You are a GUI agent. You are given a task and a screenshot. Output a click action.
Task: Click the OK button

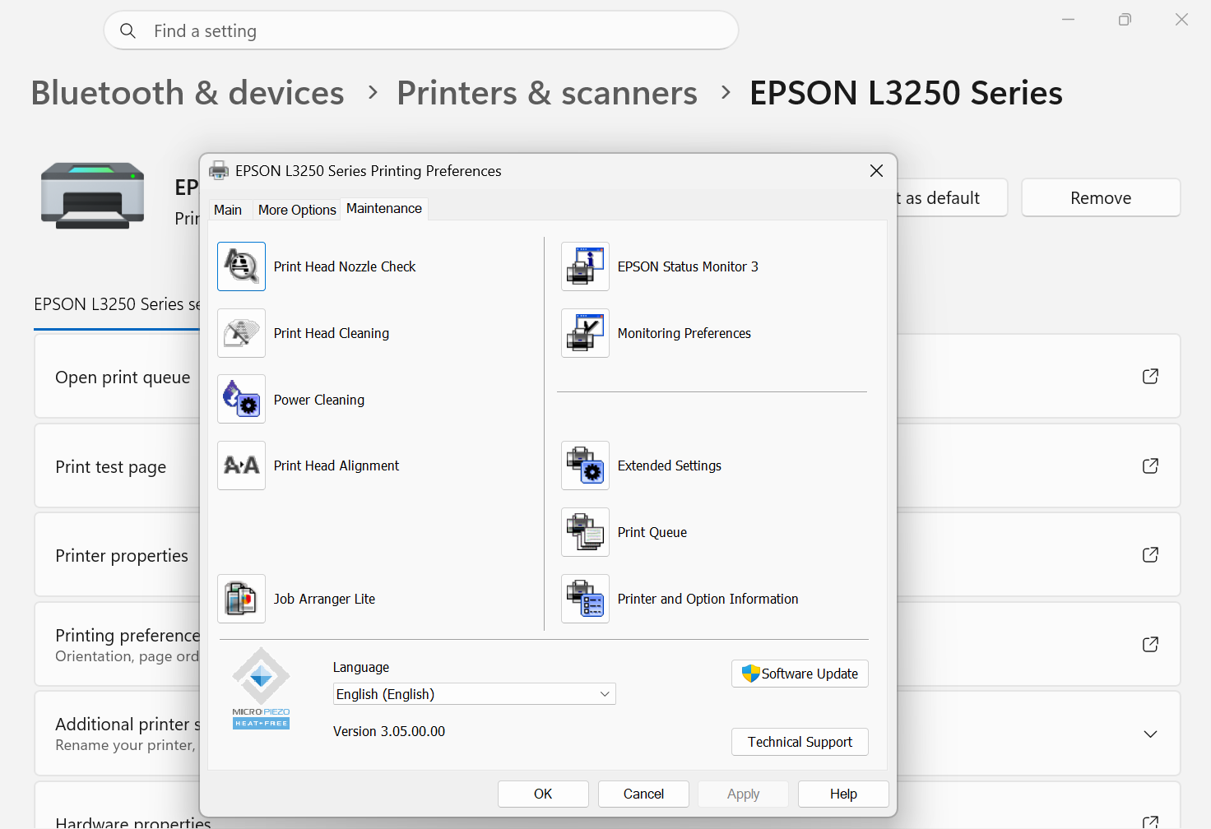pos(543,794)
